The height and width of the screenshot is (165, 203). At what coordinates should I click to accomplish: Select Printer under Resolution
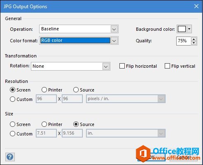click(x=44, y=90)
